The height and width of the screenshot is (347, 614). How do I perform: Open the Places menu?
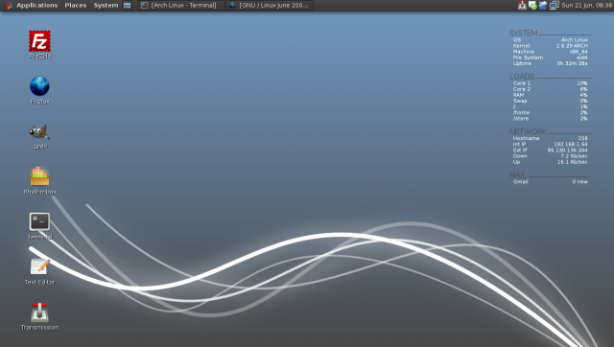point(76,5)
